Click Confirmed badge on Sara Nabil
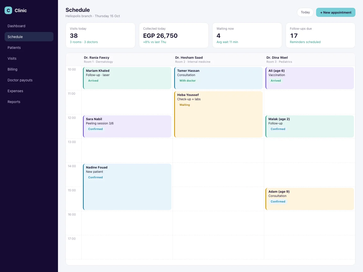 click(x=96, y=129)
